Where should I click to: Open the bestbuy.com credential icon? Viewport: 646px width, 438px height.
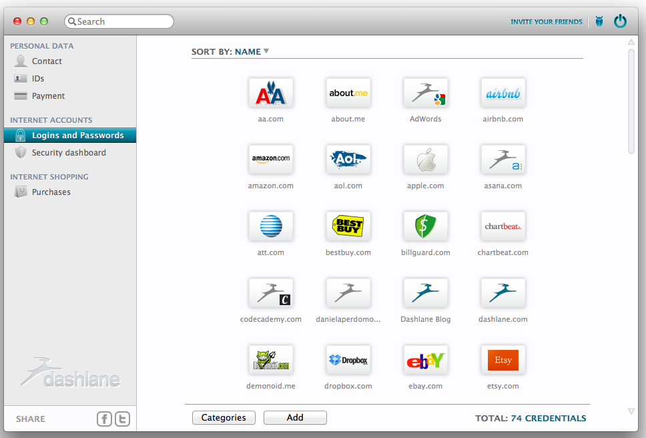348,226
